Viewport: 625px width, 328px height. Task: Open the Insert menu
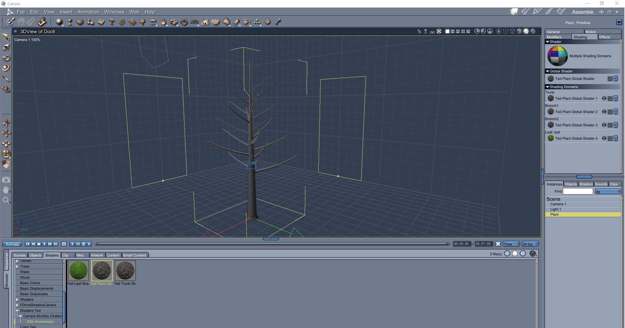66,12
